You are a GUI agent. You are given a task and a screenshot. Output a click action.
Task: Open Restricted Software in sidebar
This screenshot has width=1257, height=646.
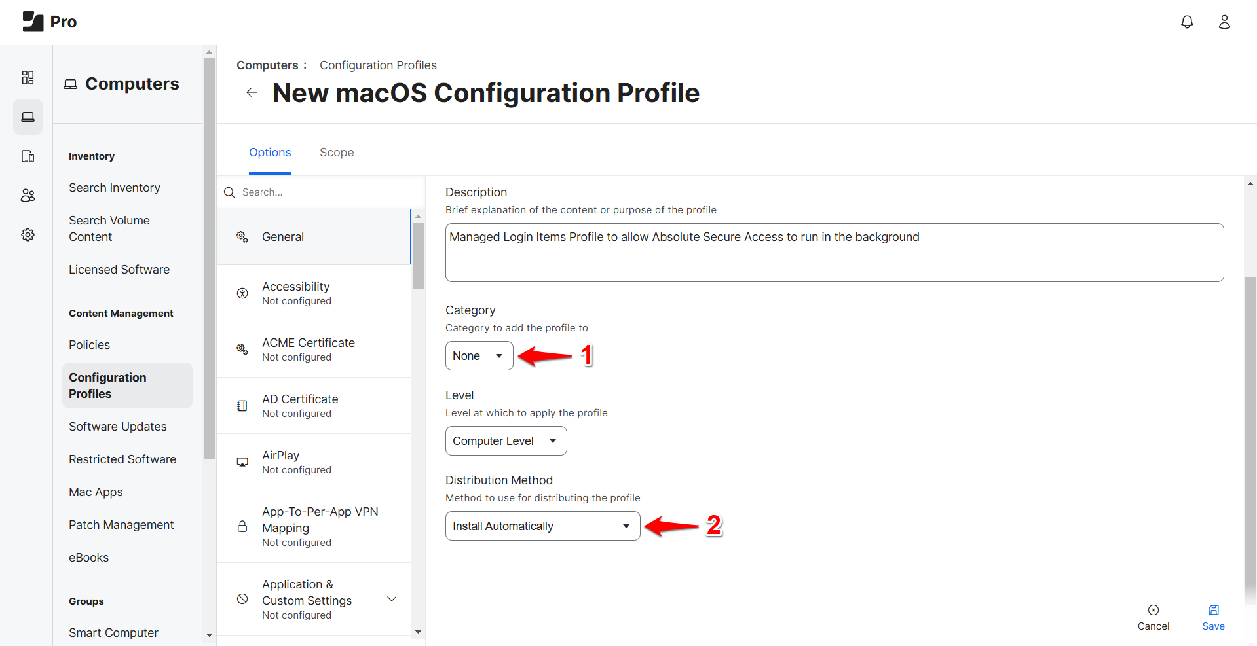pos(122,459)
